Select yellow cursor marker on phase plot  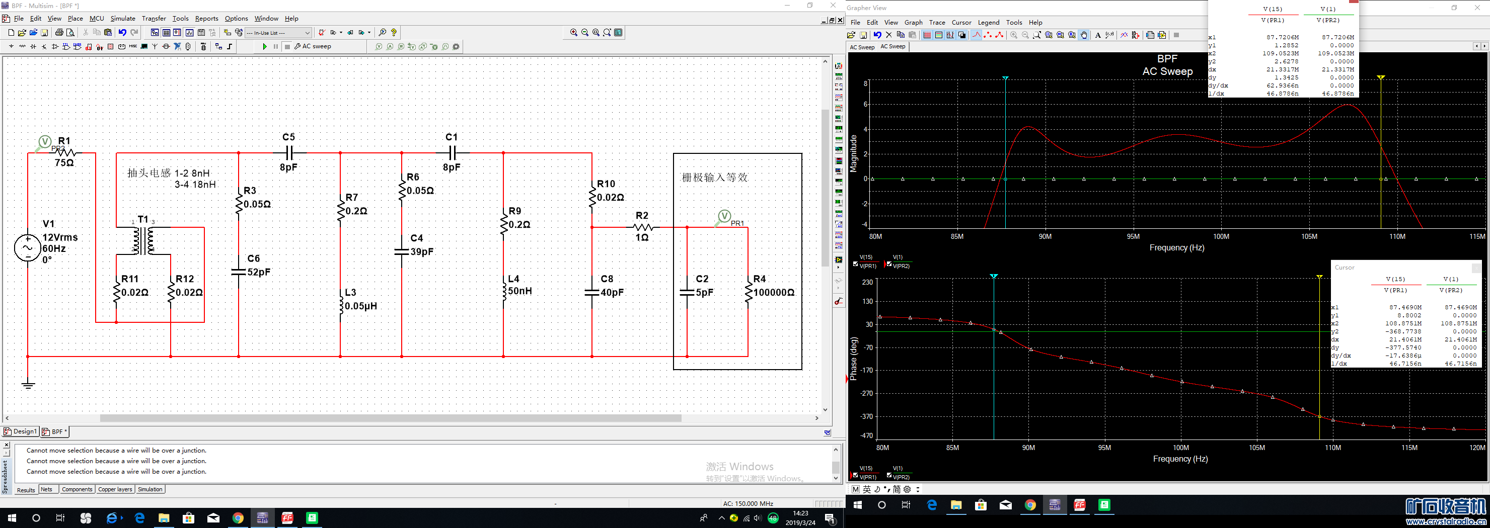(x=1319, y=277)
